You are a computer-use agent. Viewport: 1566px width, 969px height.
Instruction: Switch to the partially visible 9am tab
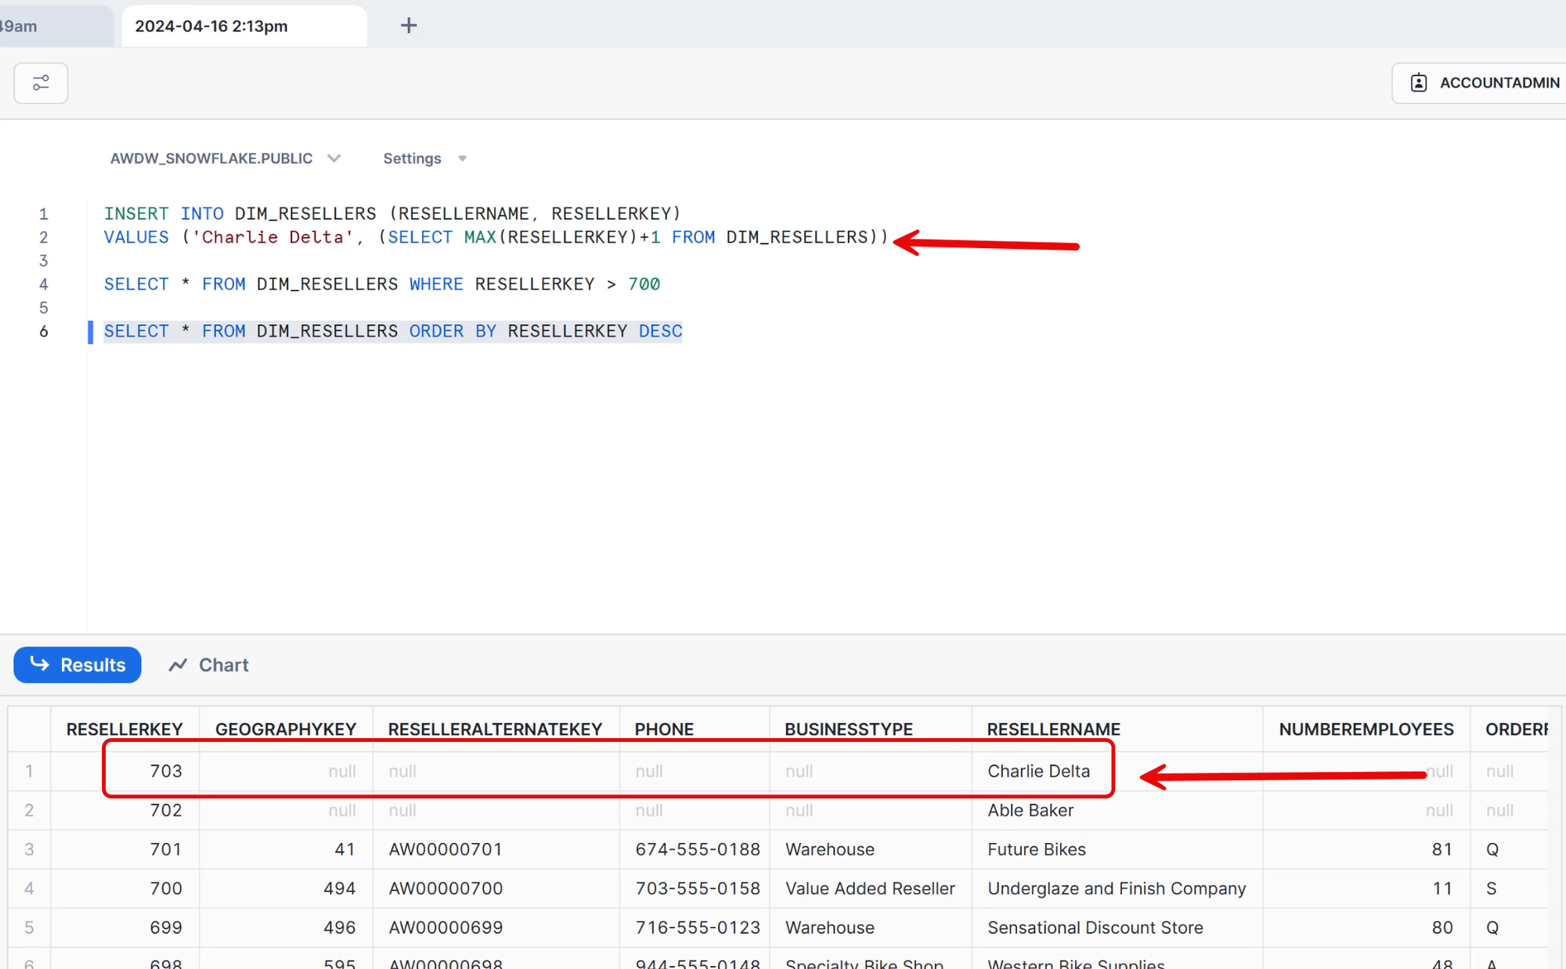click(31, 26)
